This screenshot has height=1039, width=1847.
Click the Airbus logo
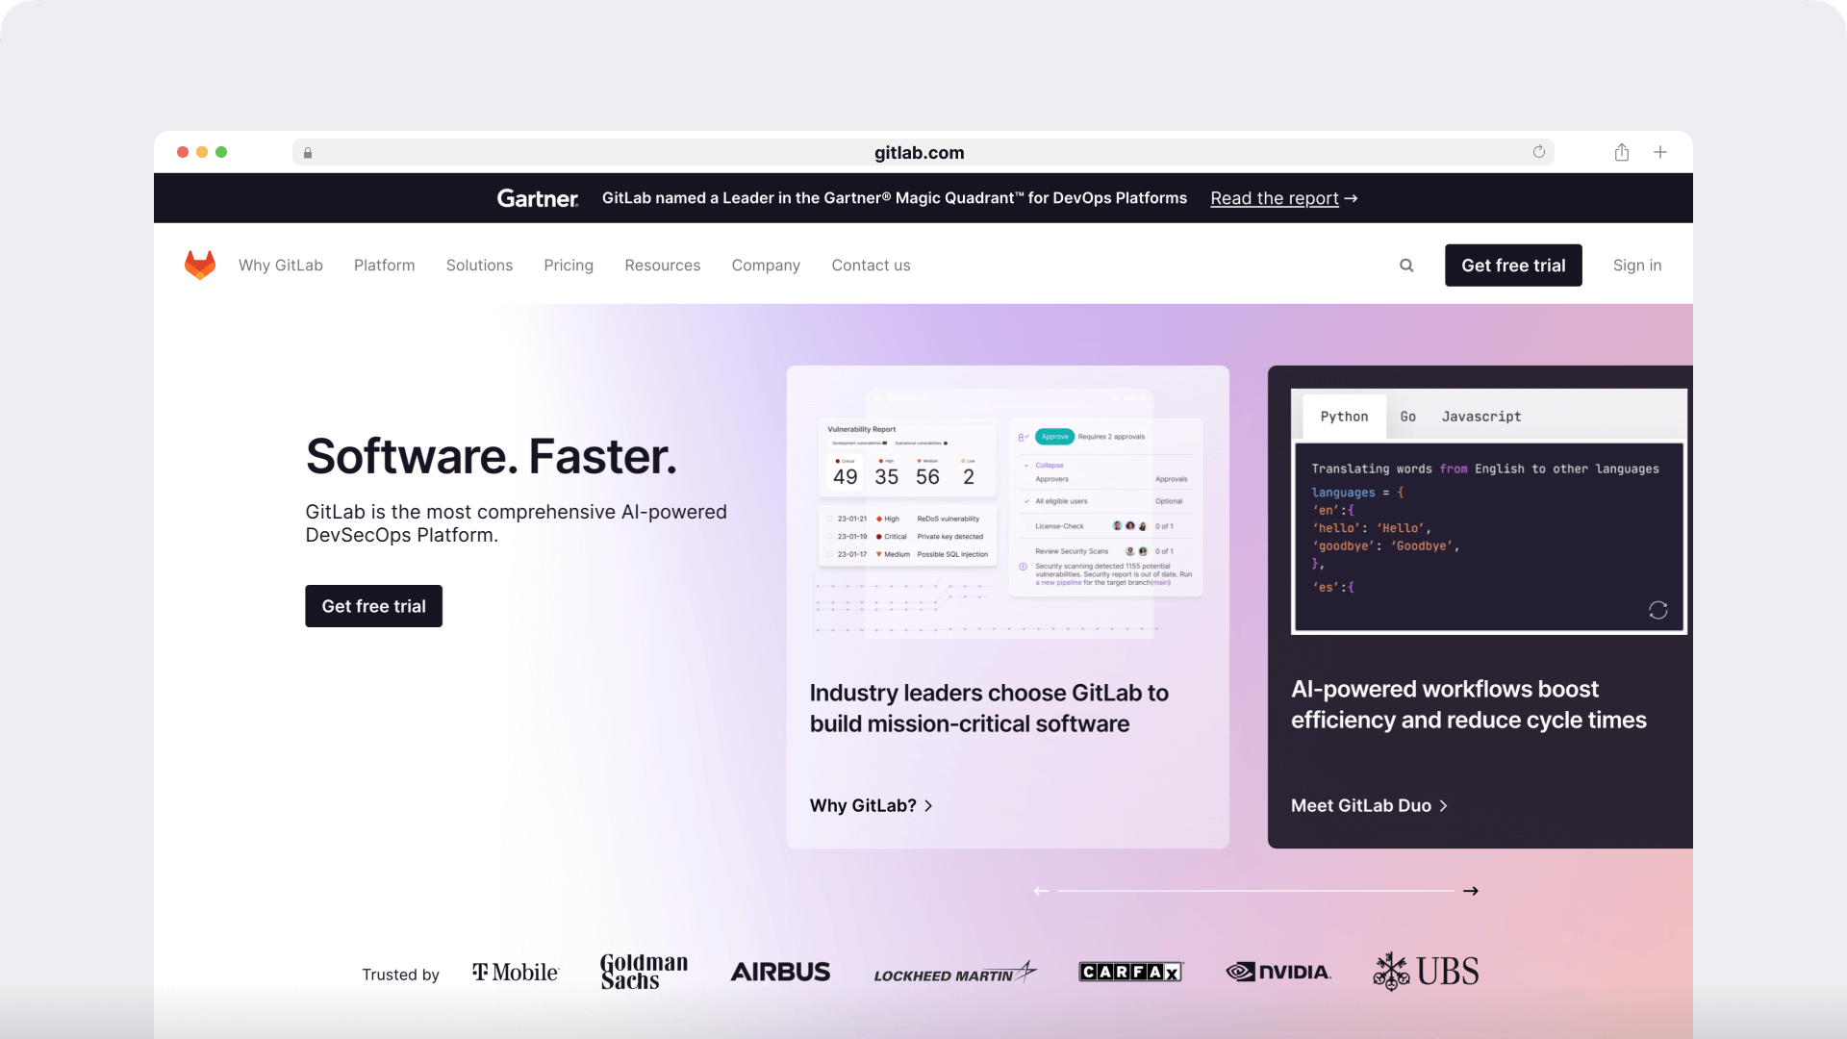[x=780, y=972]
